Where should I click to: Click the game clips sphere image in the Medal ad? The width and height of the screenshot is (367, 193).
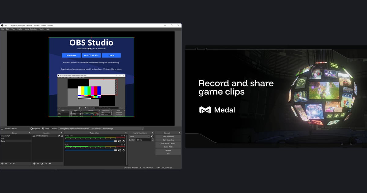323,93
